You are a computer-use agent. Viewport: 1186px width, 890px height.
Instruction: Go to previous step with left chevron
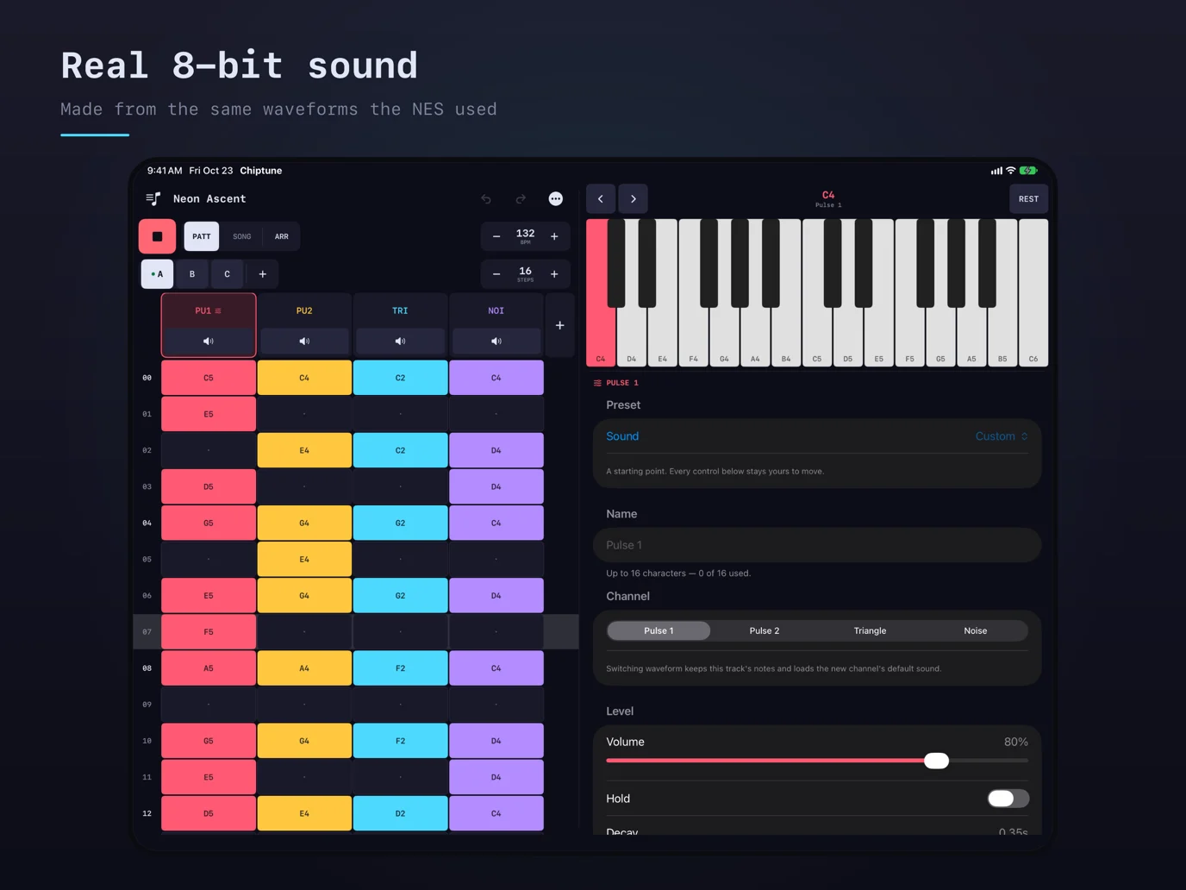(x=601, y=199)
